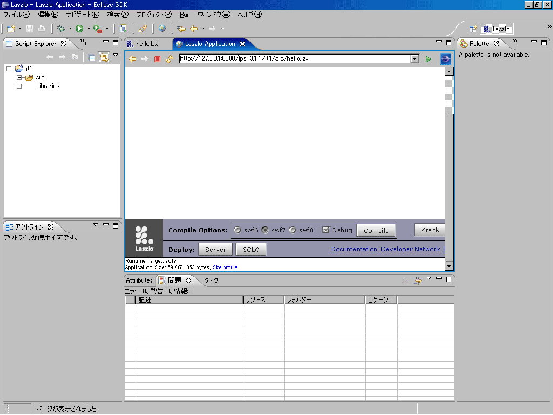
Task: Click browser back arrow in Laszlo Application
Action: tap(132, 59)
